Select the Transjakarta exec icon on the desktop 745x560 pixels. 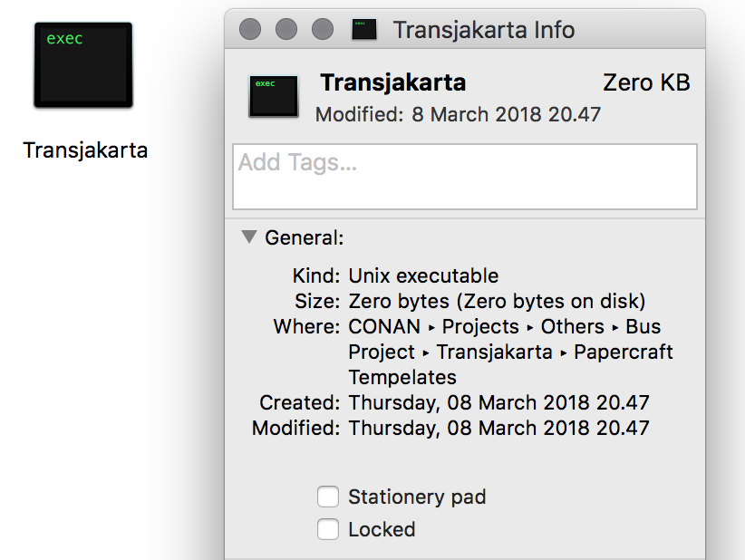(x=82, y=63)
